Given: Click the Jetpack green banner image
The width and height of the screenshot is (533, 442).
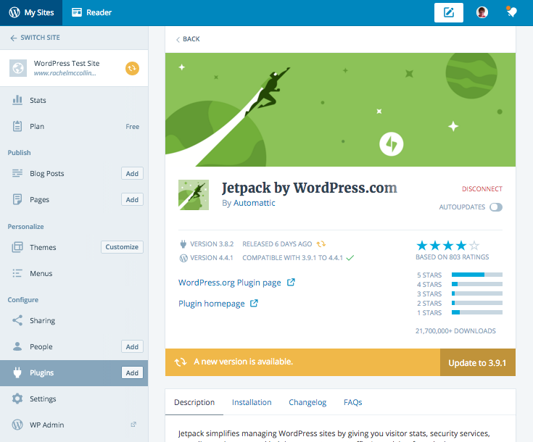Looking at the screenshot, I should click(340, 109).
